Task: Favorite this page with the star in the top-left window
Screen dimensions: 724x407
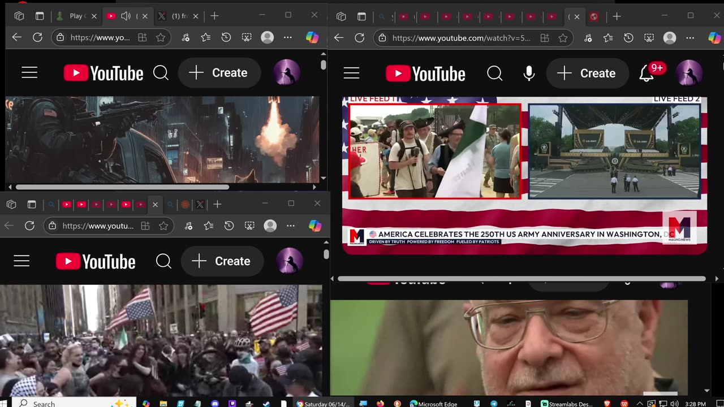Action: coord(161,38)
